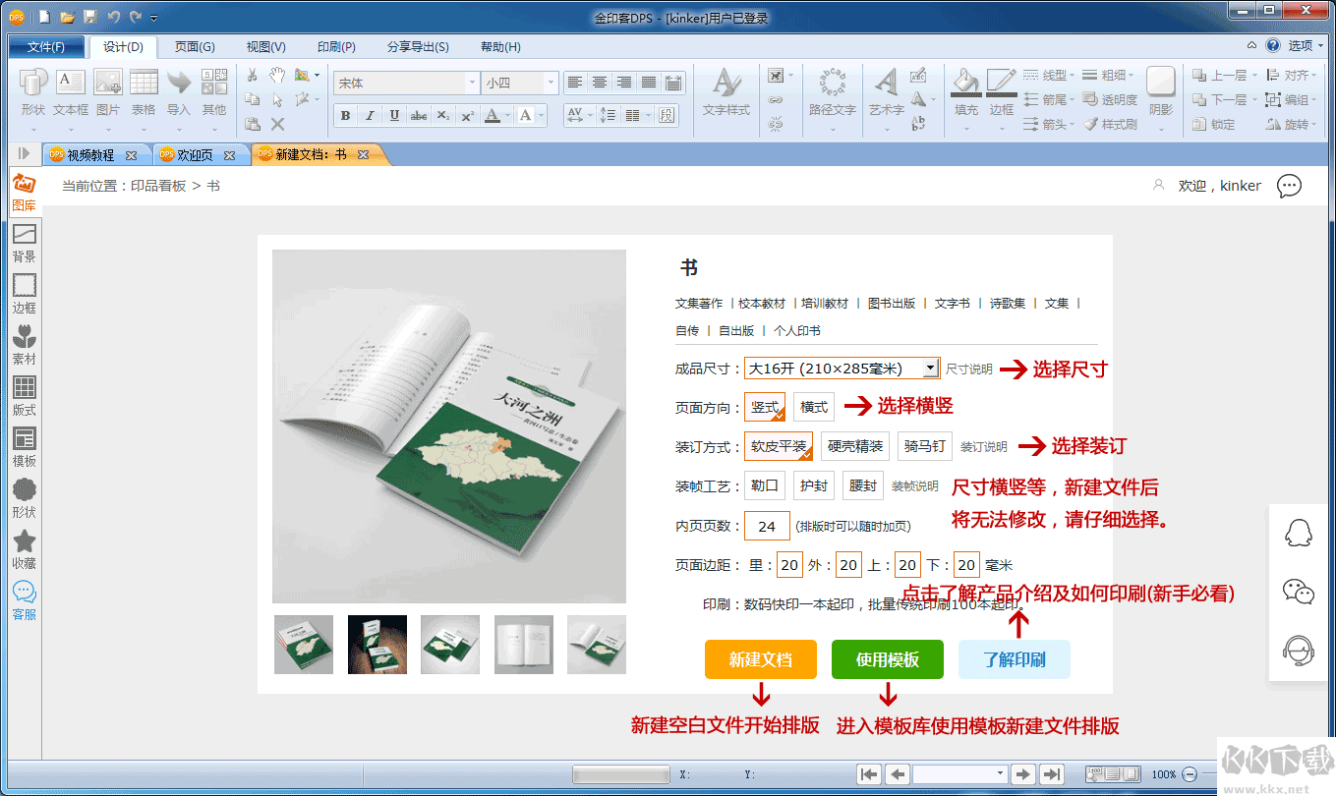Click the 收藏 favorites star icon
Image resolution: width=1336 pixels, height=796 pixels.
click(24, 548)
